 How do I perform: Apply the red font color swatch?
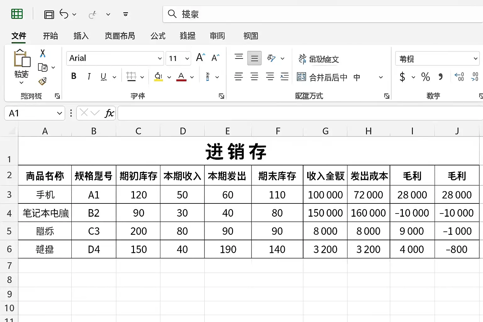point(181,77)
